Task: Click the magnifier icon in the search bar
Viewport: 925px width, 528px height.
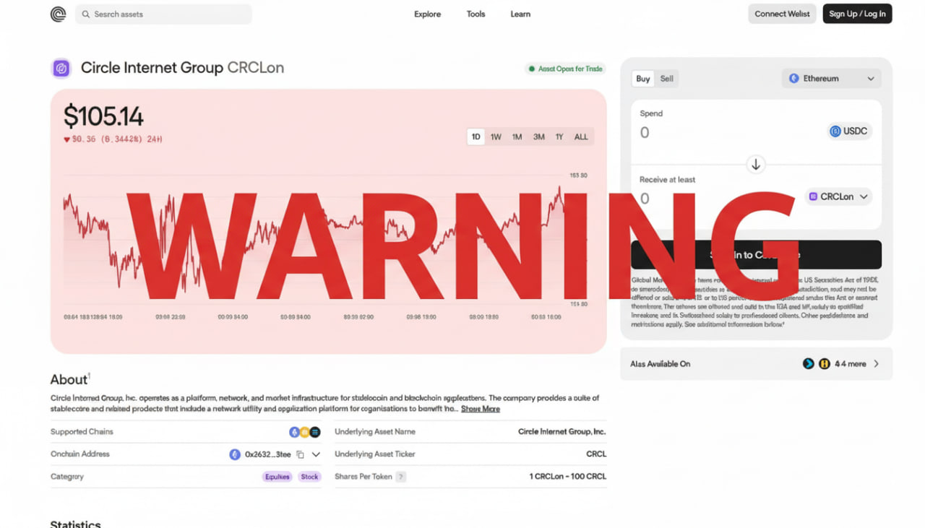Action: coord(86,14)
